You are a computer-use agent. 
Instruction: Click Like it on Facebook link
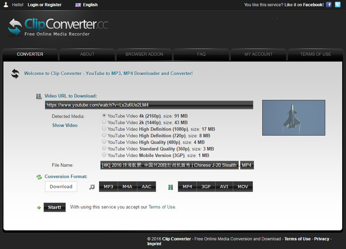pyautogui.click(x=304, y=5)
